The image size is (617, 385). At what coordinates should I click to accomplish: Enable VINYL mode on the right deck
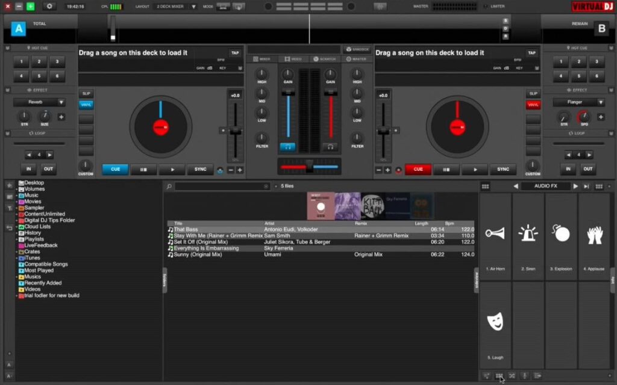click(533, 104)
